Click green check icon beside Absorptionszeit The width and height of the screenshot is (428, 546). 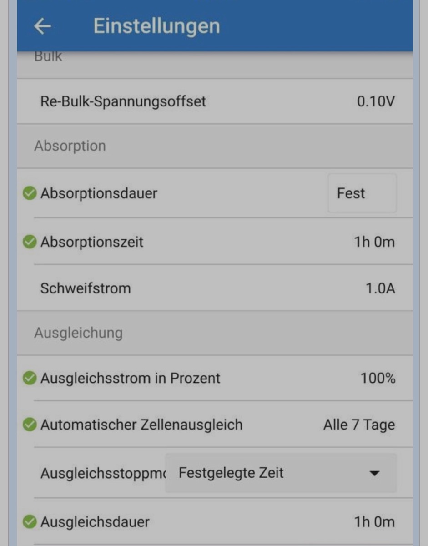[x=30, y=242]
